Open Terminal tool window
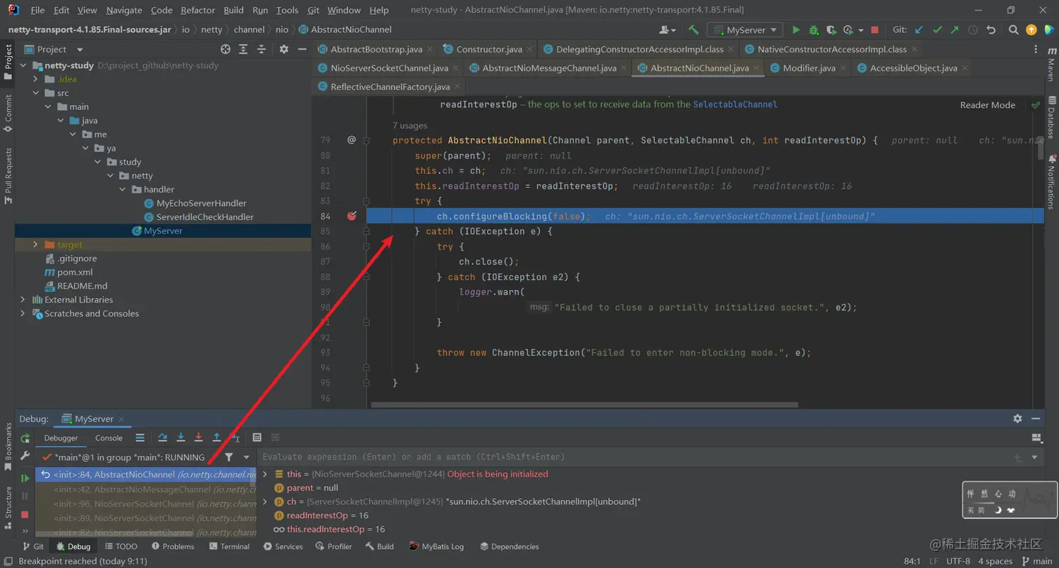The image size is (1059, 568). point(228,546)
